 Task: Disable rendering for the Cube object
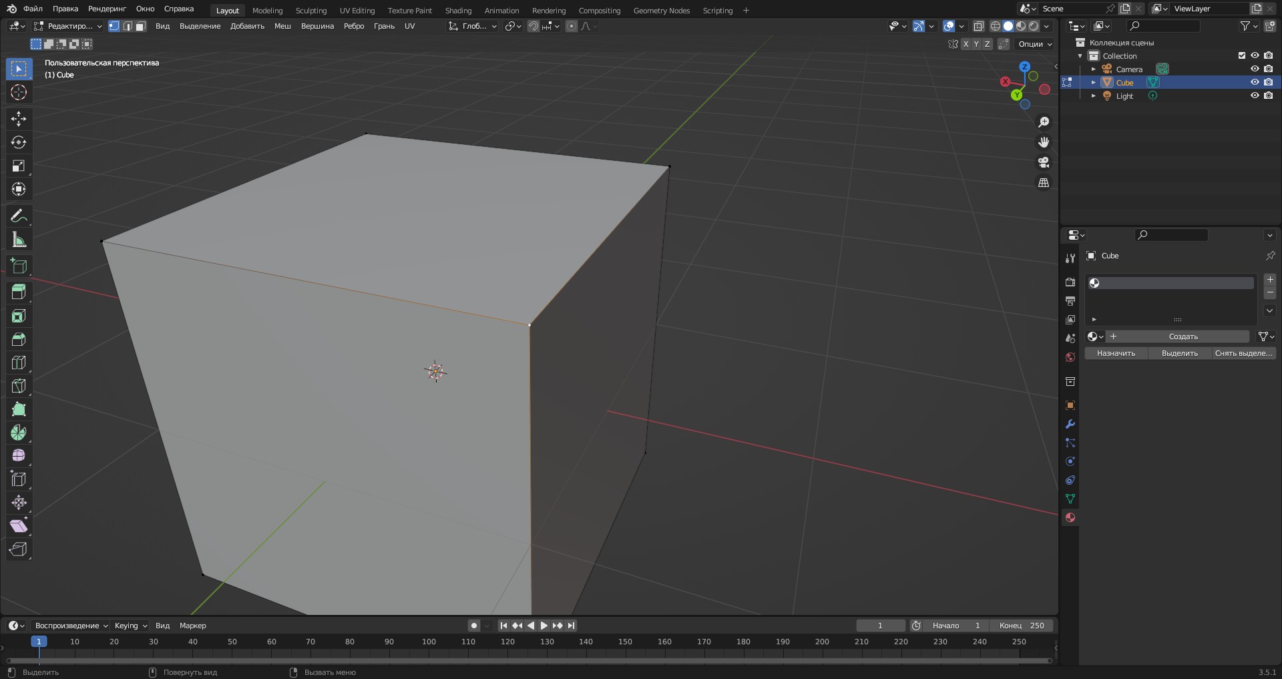[1269, 82]
